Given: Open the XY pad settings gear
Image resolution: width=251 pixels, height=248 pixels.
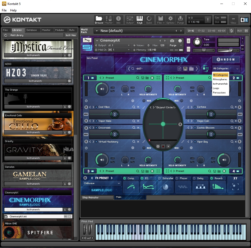Looking at the screenshot, I should (x=158, y=146).
